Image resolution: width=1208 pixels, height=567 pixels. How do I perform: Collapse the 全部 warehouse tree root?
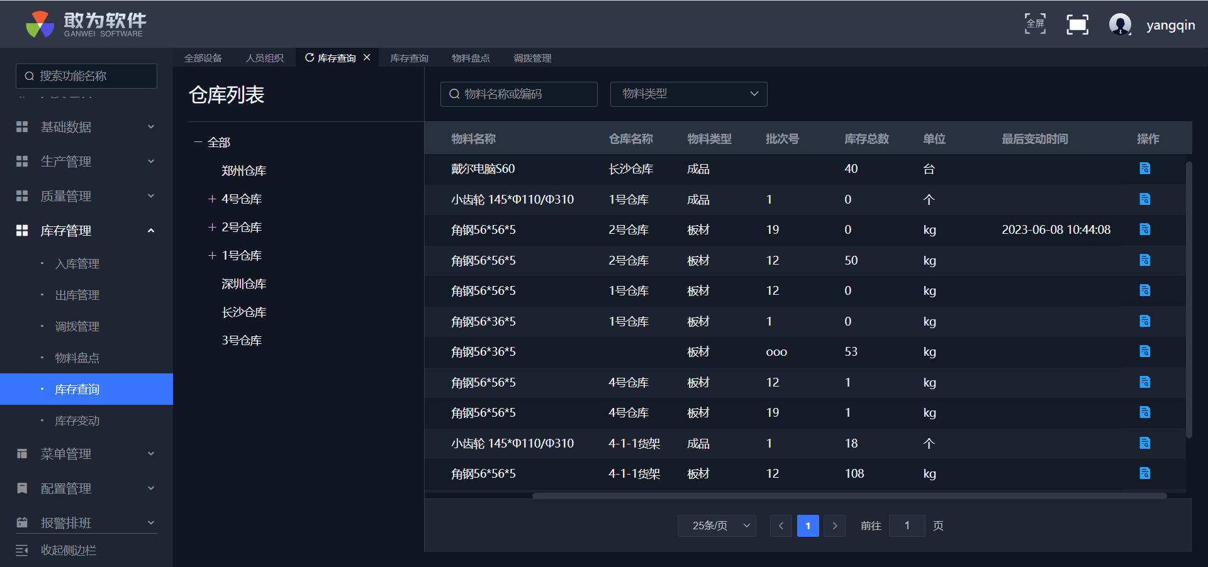(198, 143)
